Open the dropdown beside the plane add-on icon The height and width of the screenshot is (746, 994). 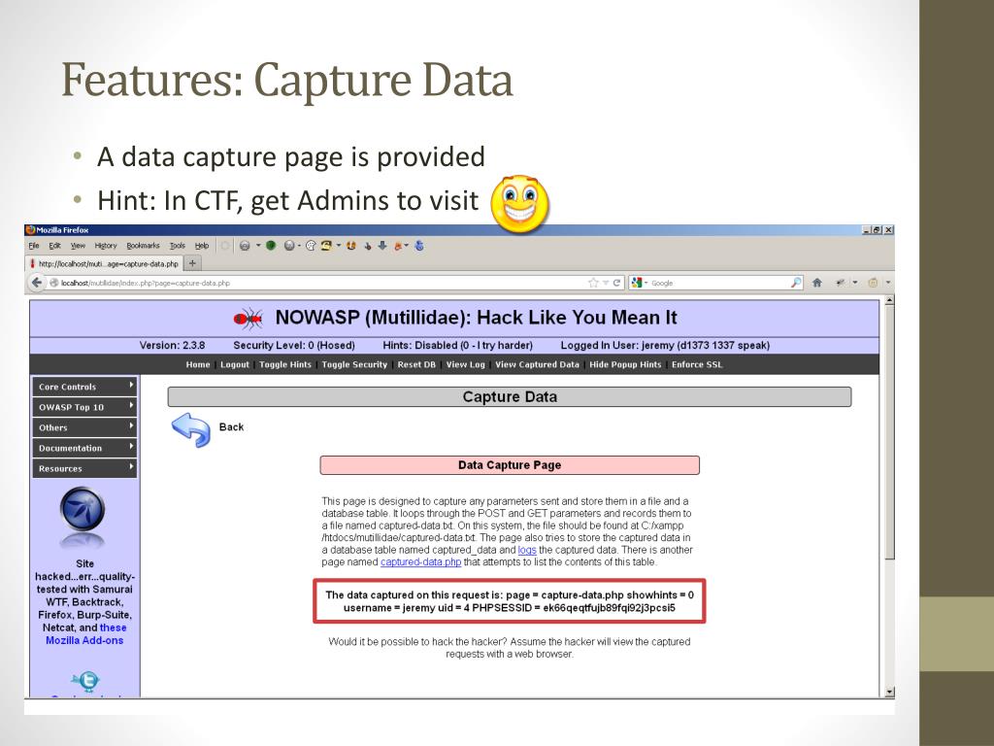[854, 283]
